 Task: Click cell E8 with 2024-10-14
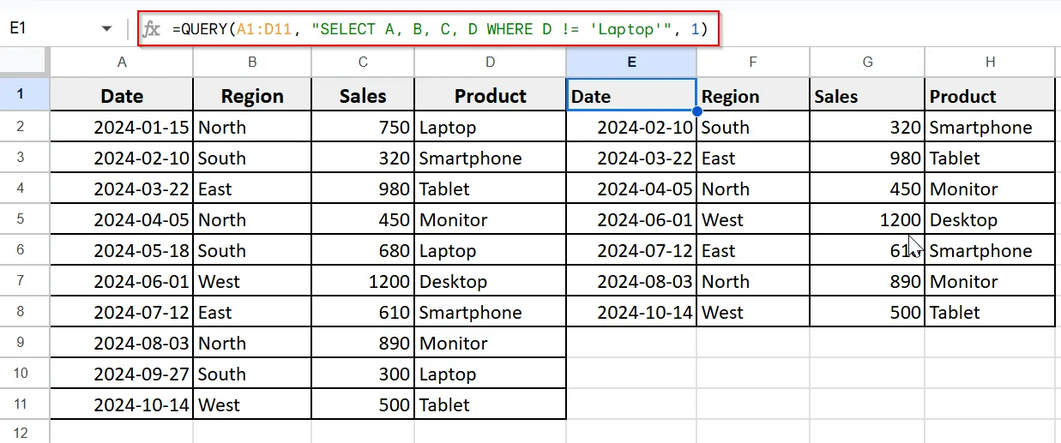(x=631, y=312)
